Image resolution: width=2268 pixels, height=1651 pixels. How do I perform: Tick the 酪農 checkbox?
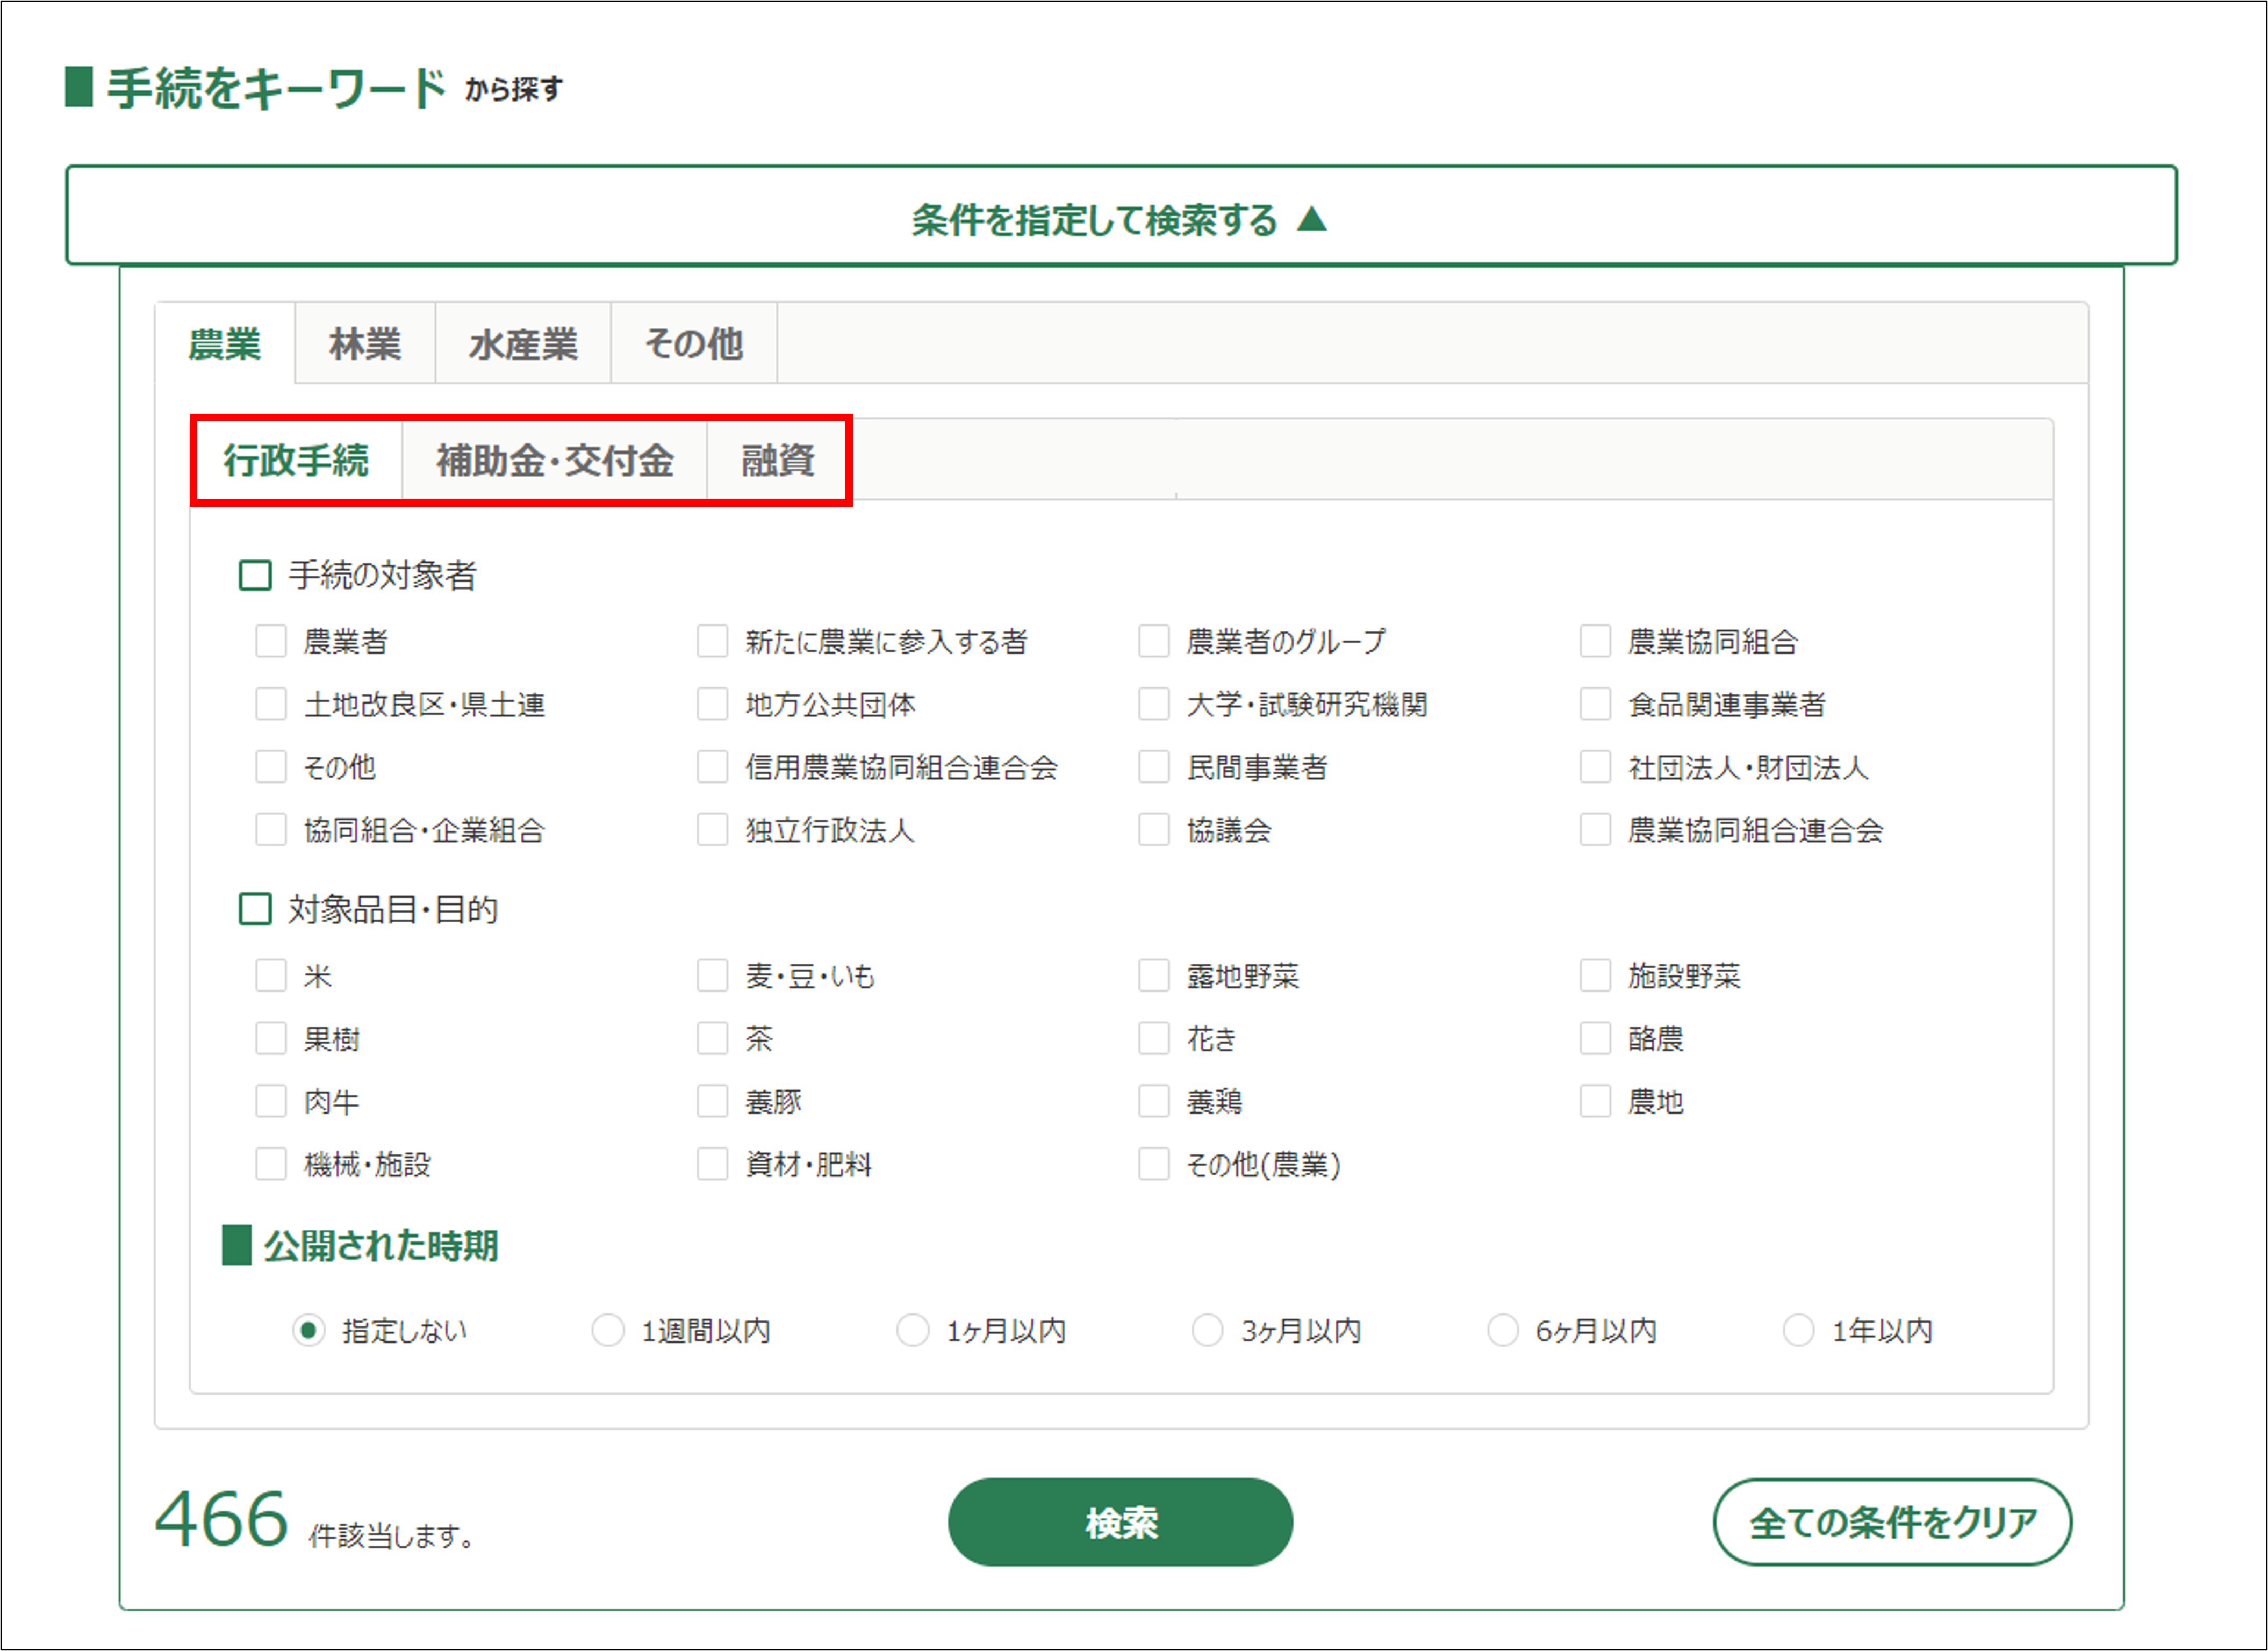[x=1595, y=1038]
